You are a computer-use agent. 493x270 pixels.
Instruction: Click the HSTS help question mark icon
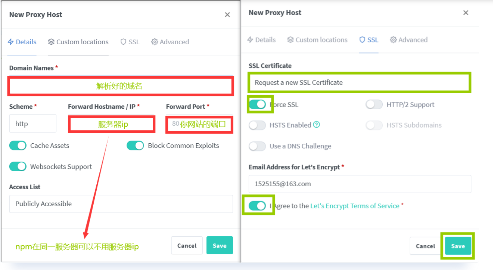(x=317, y=125)
